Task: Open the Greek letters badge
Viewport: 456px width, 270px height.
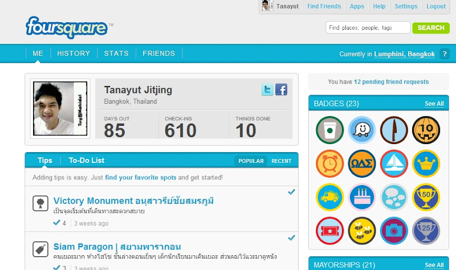Action: 362,163
